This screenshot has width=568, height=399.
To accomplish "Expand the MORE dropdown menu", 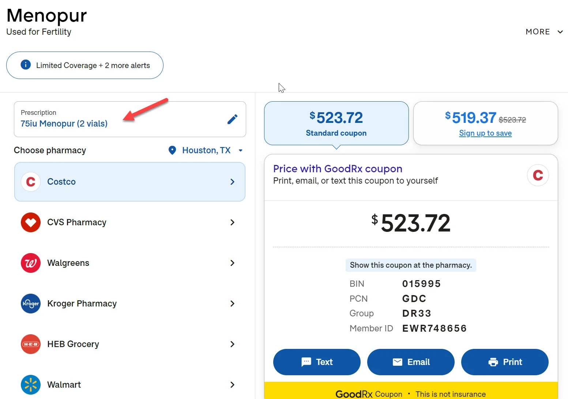I will 544,32.
